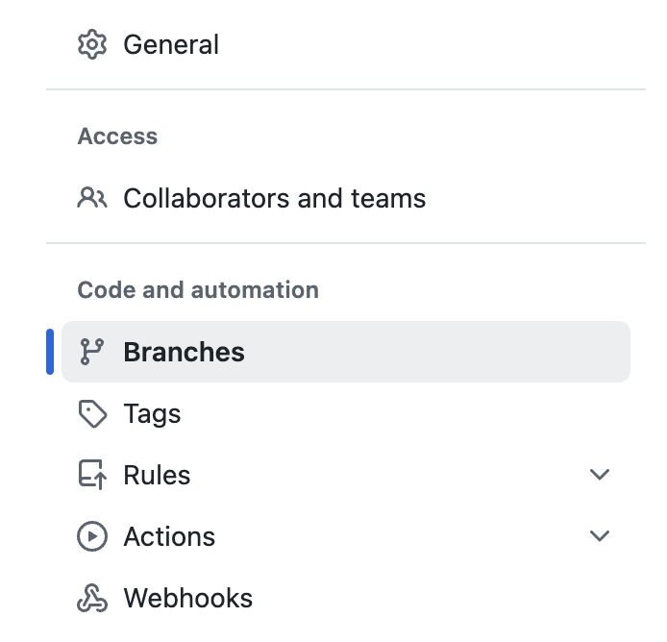Viewport: 667px width, 642px height.
Task: Click the git branch icon
Action: click(x=92, y=352)
